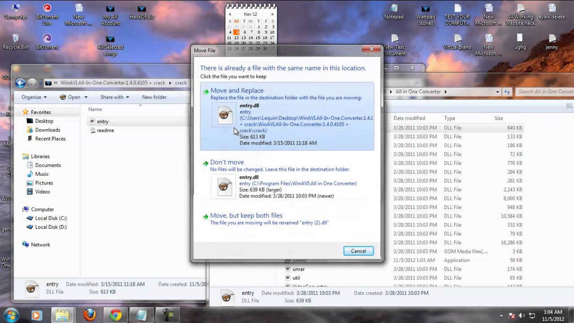574x323 pixels.
Task: Open address bar history dropdown arrow
Action: (497, 92)
